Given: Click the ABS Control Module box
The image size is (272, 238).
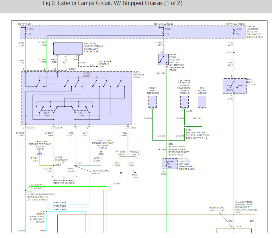Looking at the screenshot, I should [x=202, y=102].
